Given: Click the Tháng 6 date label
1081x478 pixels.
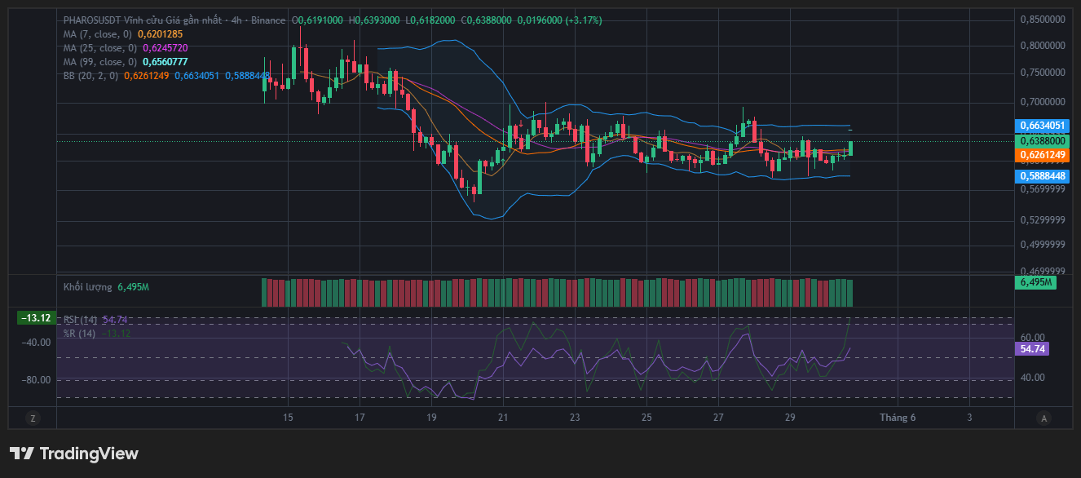Looking at the screenshot, I should (898, 418).
